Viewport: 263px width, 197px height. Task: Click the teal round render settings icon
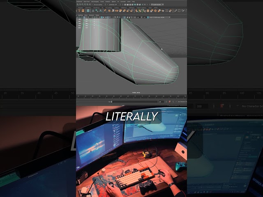click(x=135, y=5)
